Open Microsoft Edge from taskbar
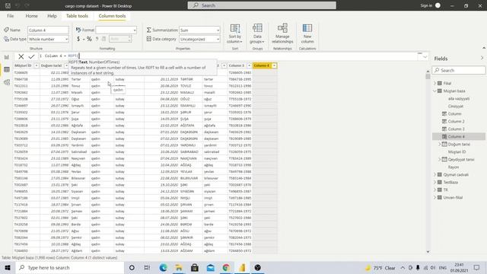 (x=163, y=267)
